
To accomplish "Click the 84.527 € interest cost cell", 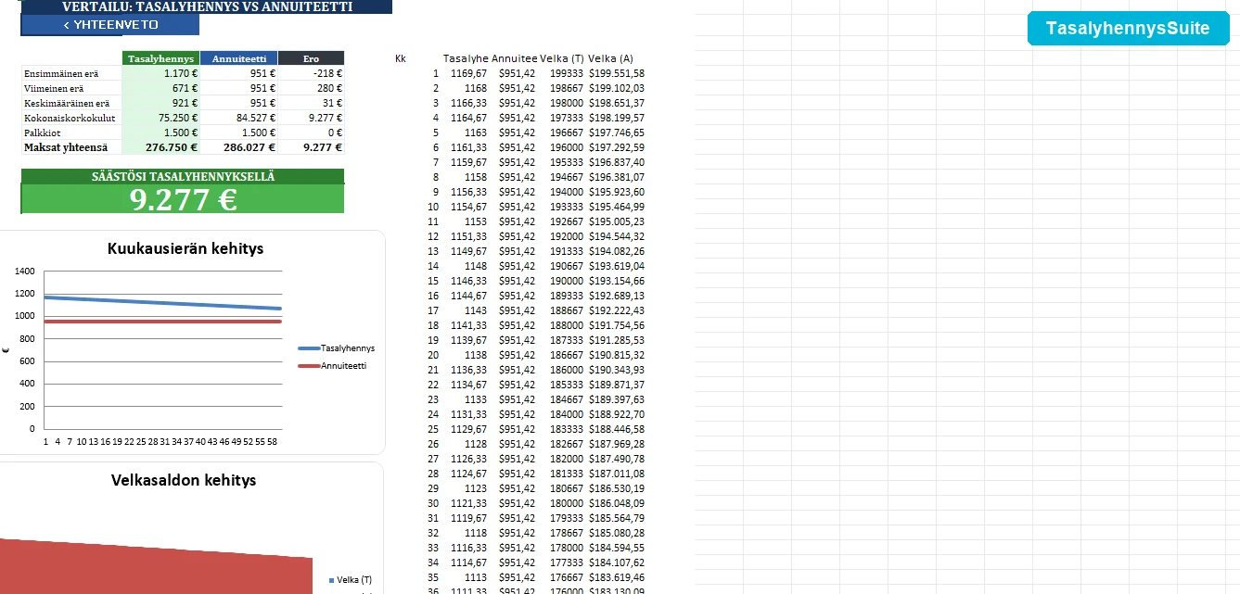I will pos(238,118).
